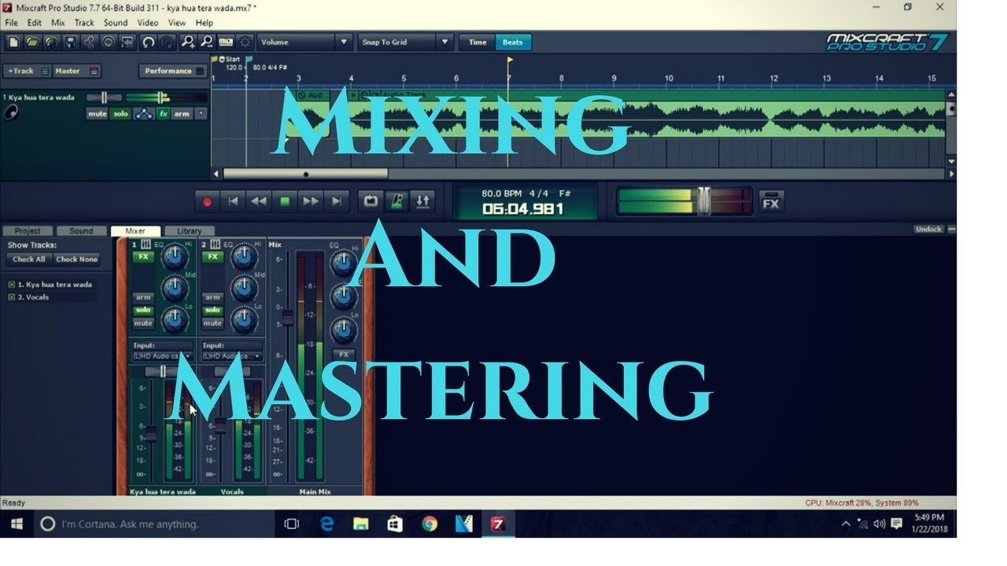Toggle the metronome icon
This screenshot has width=1007, height=566.
(397, 201)
